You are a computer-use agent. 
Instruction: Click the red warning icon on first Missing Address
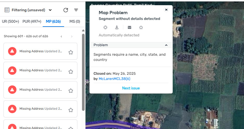(x=12, y=51)
